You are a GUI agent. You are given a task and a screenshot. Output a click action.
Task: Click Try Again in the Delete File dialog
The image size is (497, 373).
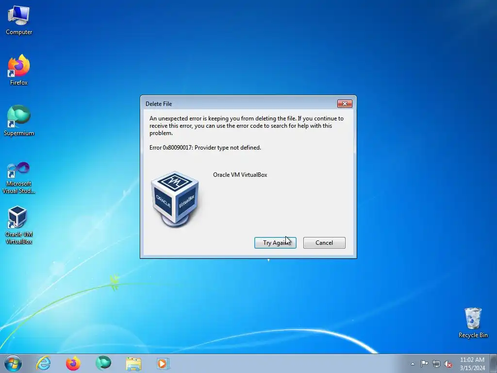click(x=275, y=243)
